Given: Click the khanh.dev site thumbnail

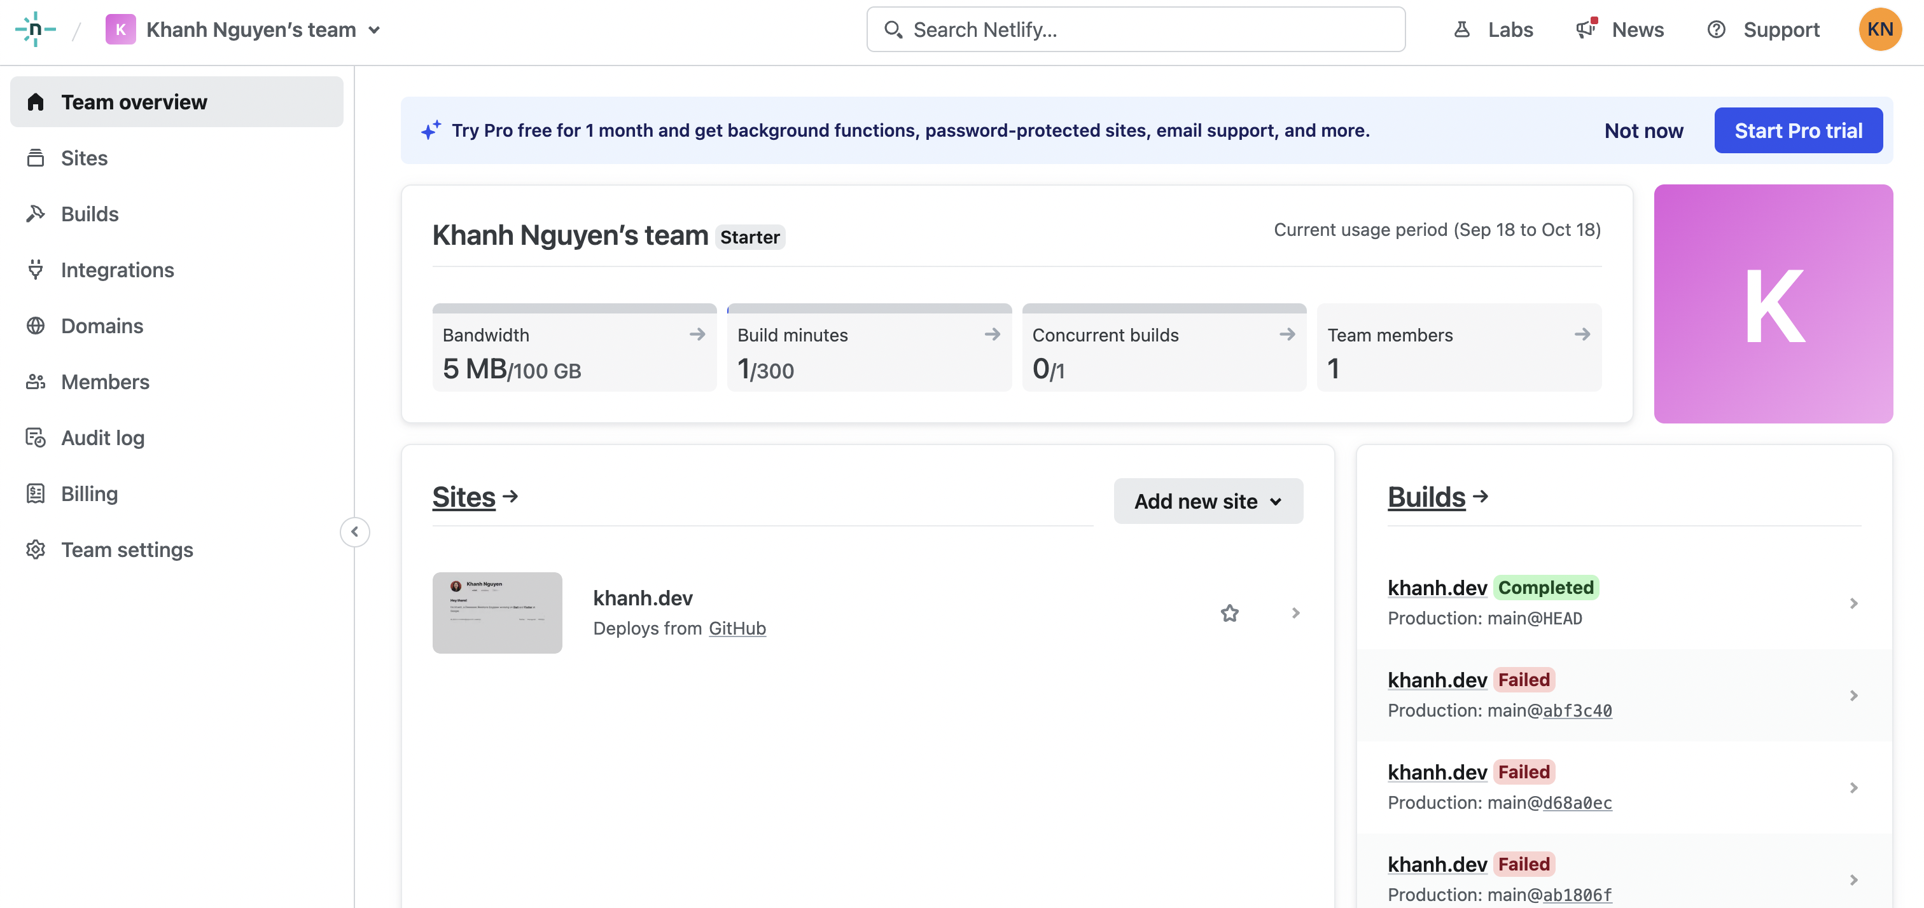Looking at the screenshot, I should tap(497, 613).
